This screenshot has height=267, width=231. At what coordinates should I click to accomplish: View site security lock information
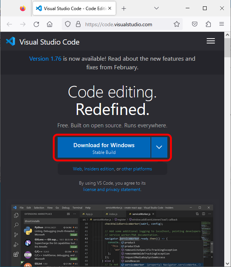click(78, 24)
